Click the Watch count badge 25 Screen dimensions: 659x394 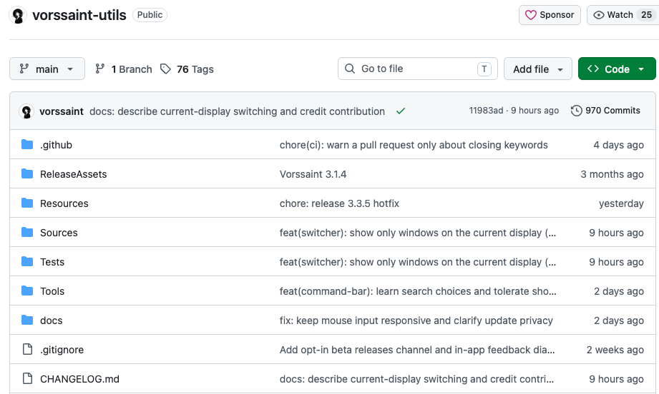point(646,15)
